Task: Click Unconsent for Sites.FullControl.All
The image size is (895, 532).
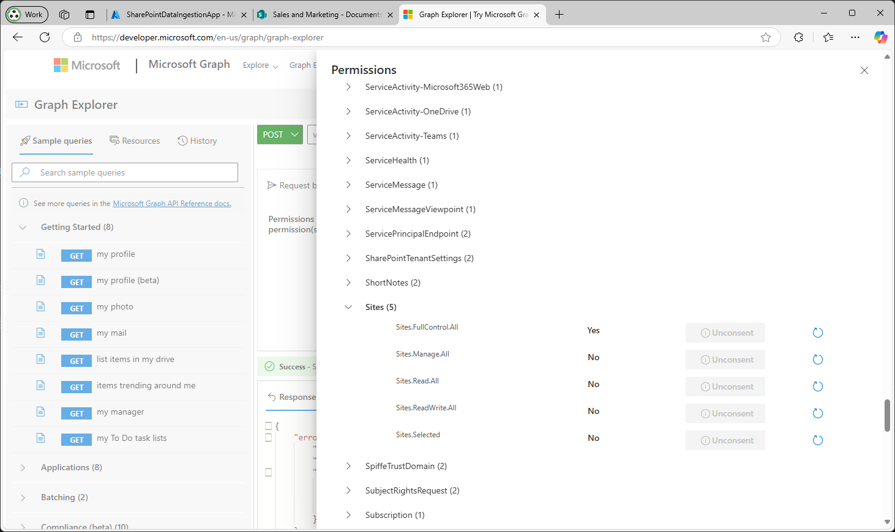Action: tap(725, 332)
